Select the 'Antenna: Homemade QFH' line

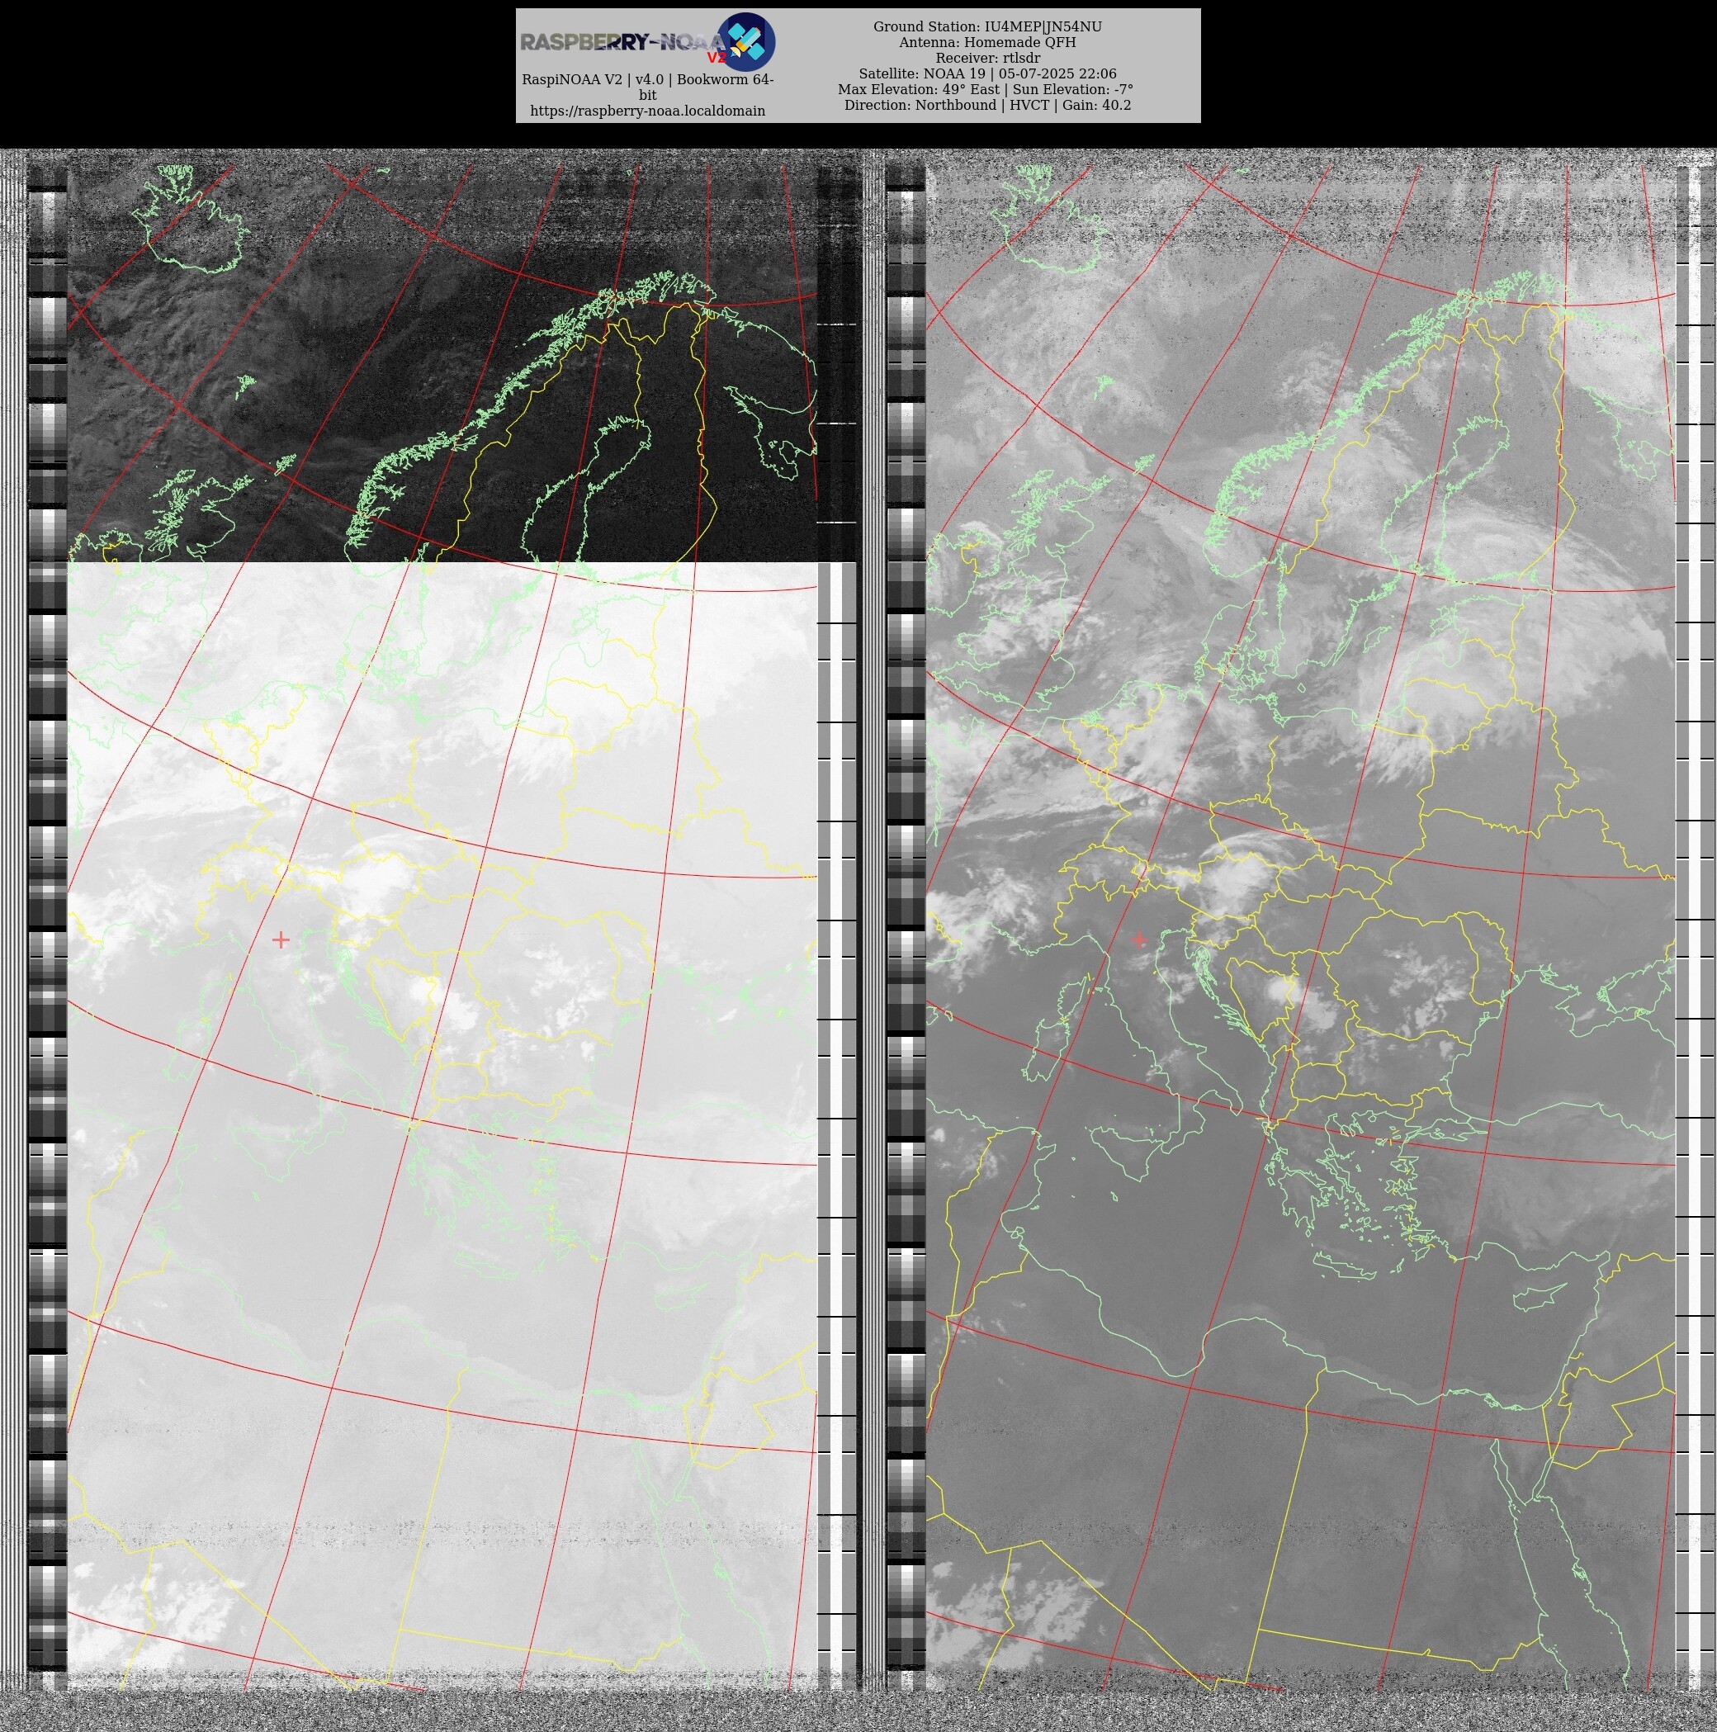click(987, 42)
